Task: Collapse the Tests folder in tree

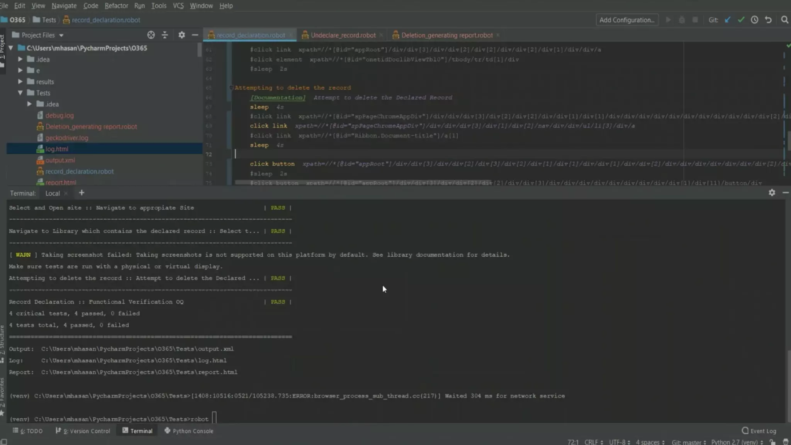Action: (20, 93)
